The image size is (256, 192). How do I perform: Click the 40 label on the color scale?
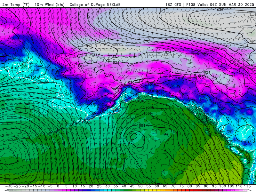click(x=124, y=186)
